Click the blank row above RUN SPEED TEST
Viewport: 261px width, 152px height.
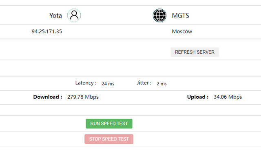[130, 110]
